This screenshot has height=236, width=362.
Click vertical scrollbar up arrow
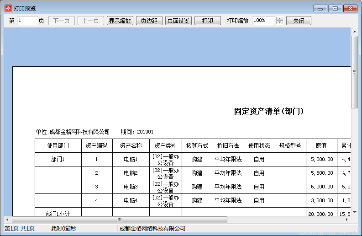[x=354, y=31]
